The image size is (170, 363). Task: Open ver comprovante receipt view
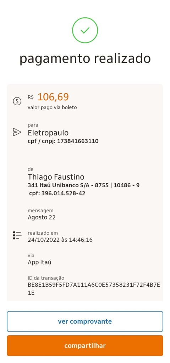click(x=85, y=321)
